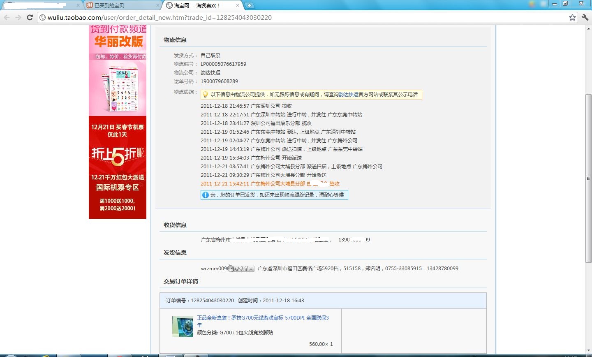
Task: Click order number 128254043030220 in order header
Action: (x=212, y=301)
